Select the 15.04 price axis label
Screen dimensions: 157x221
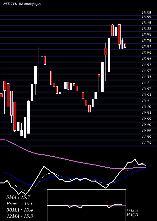[146, 59]
